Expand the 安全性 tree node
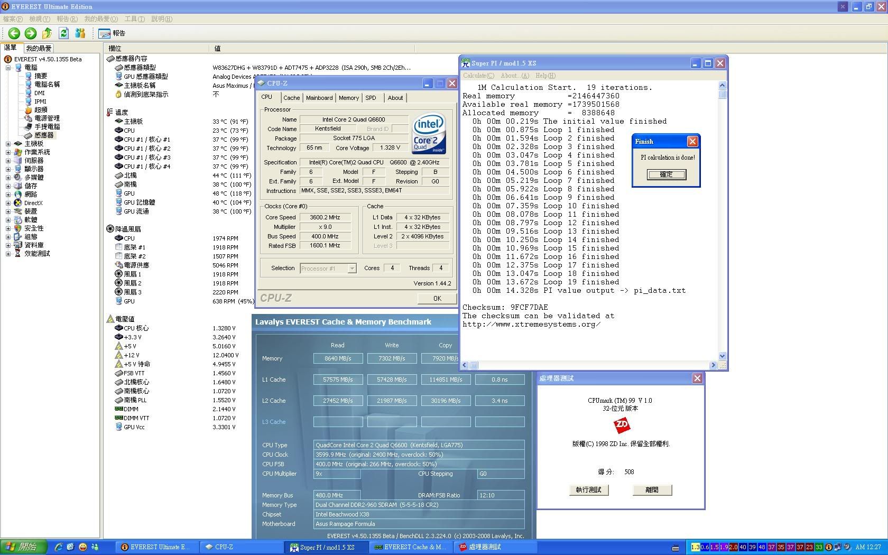Screen dimensions: 888x555 [8, 228]
